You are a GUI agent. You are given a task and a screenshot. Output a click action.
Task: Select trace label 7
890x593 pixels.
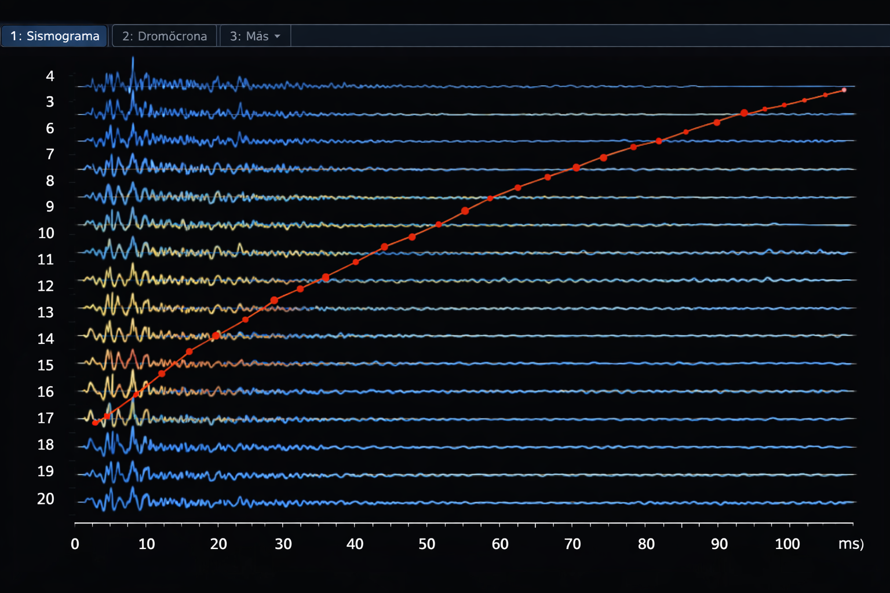[50, 154]
